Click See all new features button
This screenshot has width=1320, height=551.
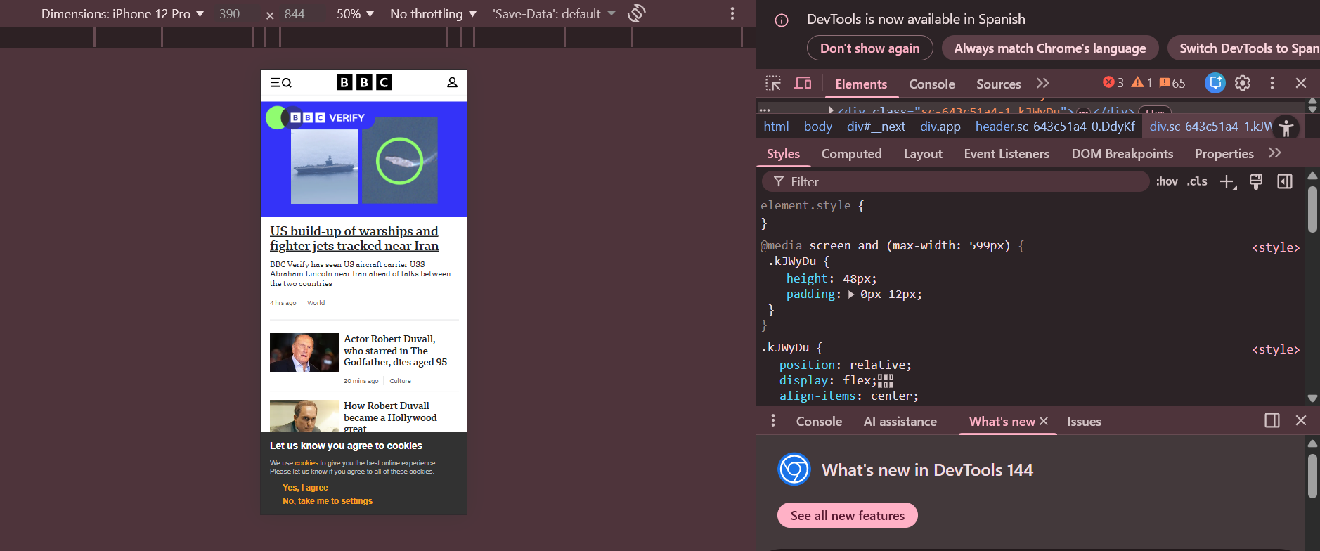click(x=847, y=516)
